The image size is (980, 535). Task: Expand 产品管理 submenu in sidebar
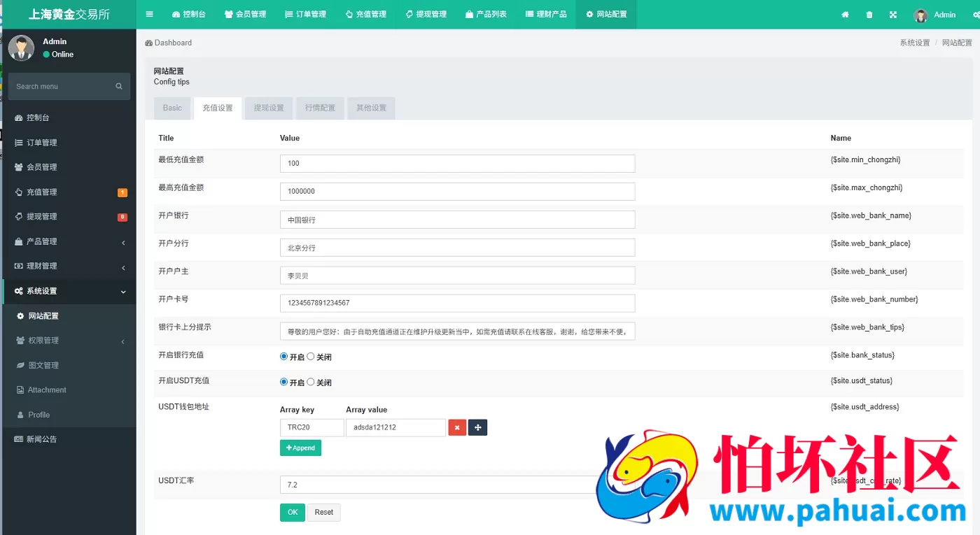(x=69, y=241)
